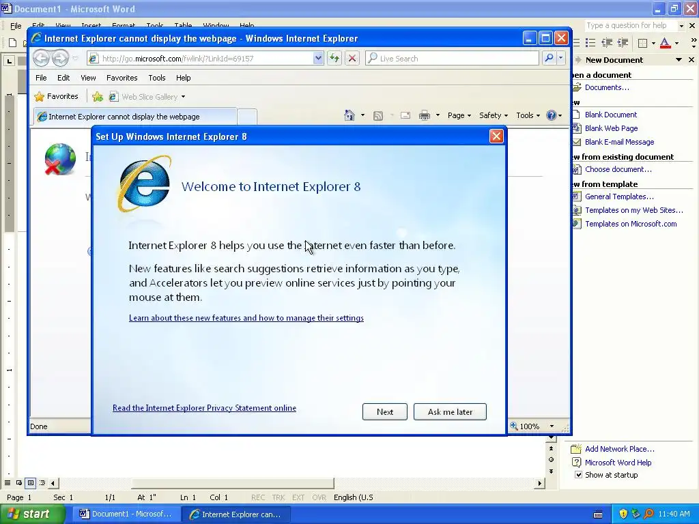The height and width of the screenshot is (524, 699).
Task: Open the IE Favorites menu
Action: point(122,78)
